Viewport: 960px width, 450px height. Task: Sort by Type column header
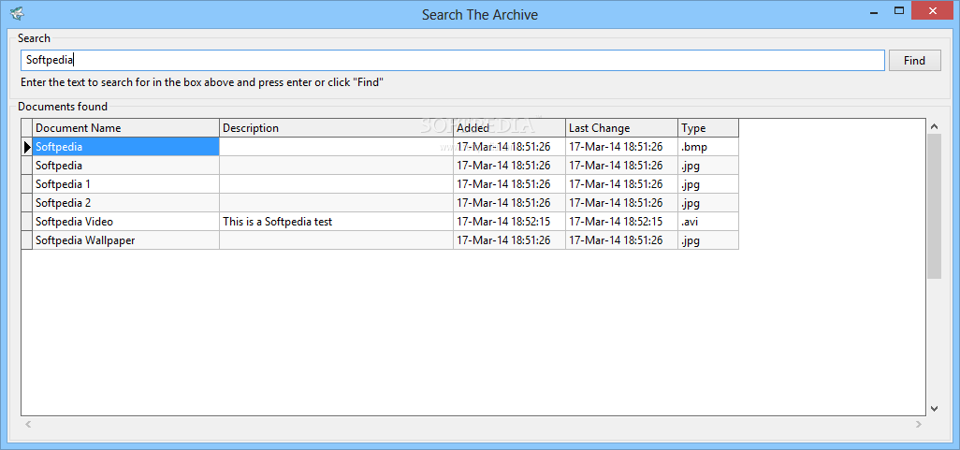pos(708,128)
